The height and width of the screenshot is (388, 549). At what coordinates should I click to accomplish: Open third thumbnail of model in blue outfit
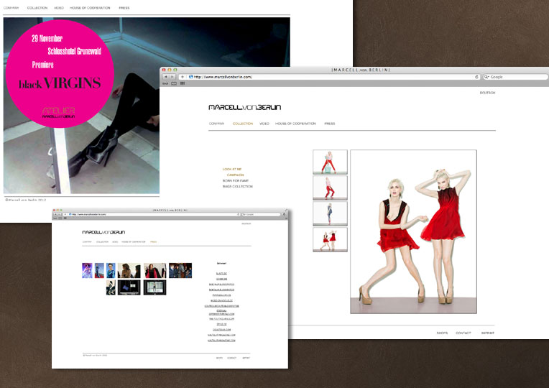point(330,213)
